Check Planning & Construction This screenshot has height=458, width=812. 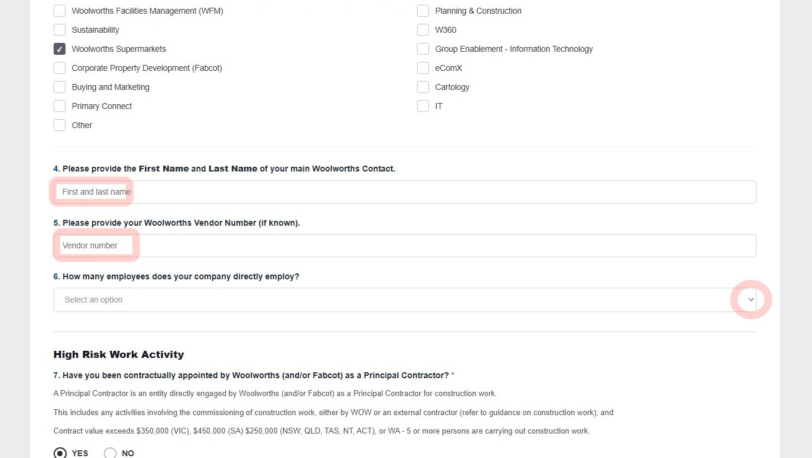[x=423, y=11]
